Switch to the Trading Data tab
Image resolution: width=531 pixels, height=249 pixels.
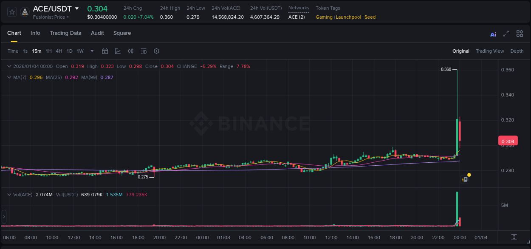pyautogui.click(x=65, y=33)
